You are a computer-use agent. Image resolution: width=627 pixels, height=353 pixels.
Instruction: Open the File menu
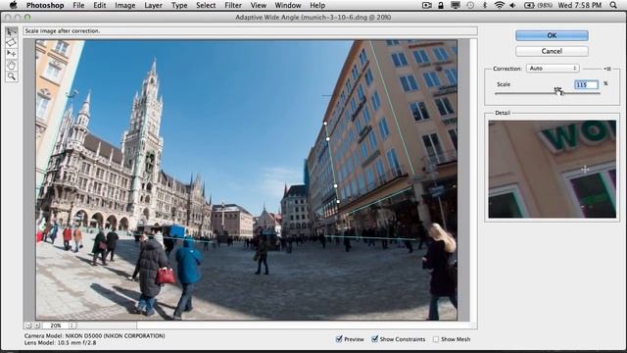[x=78, y=5]
